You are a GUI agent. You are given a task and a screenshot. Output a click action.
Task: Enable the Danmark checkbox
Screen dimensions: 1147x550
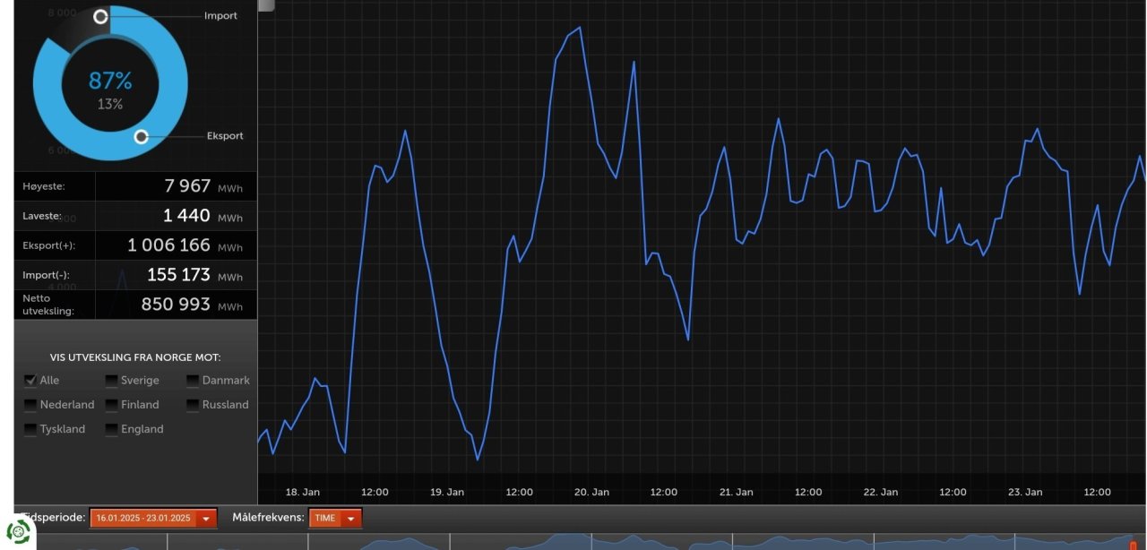point(193,380)
